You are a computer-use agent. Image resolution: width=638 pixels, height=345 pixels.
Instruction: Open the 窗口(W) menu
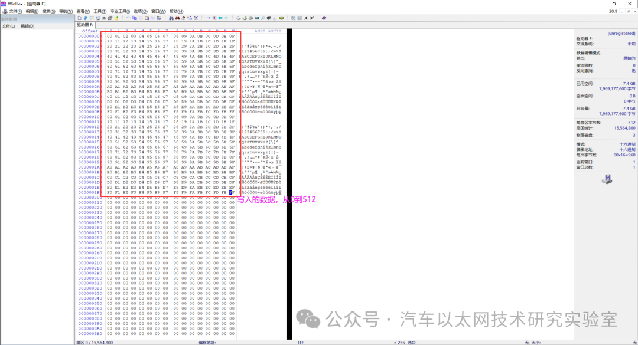pyautogui.click(x=158, y=11)
